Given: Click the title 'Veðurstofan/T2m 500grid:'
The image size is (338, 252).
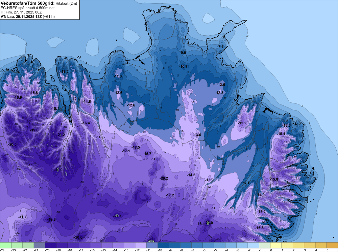Looking at the screenshot, I should 28,3.
